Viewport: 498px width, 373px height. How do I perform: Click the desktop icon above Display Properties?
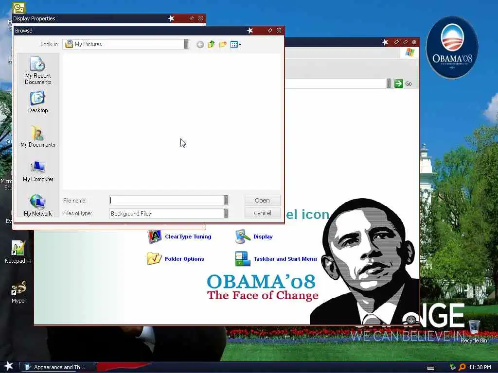coord(18,8)
